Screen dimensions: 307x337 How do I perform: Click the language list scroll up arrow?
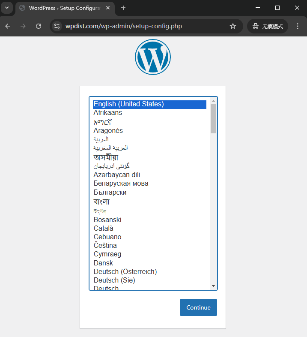tap(213, 100)
